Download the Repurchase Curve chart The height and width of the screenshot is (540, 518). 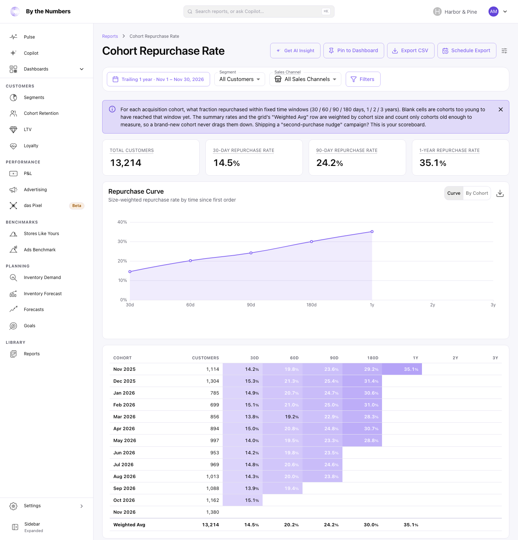500,194
